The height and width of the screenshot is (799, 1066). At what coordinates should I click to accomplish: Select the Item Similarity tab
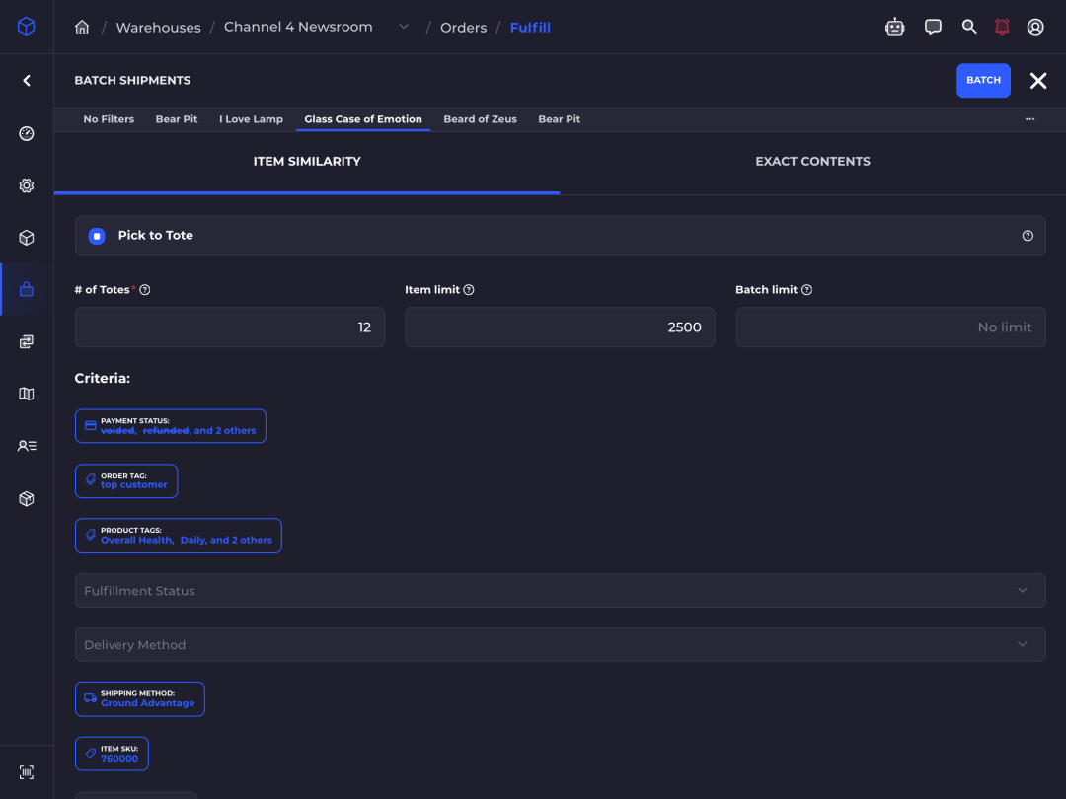(x=307, y=162)
